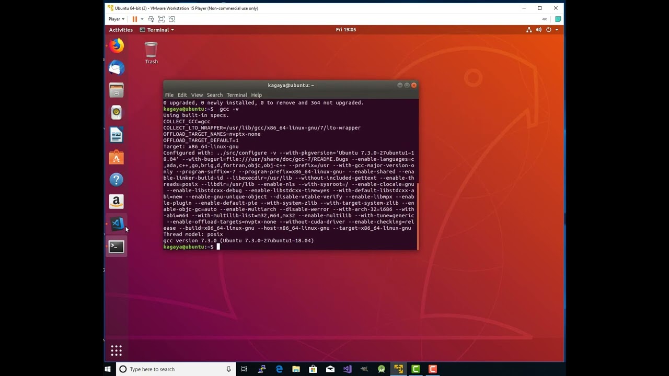Launch Visual Studio Code from the dock
Screen dimensions: 669x376
[x=117, y=224]
